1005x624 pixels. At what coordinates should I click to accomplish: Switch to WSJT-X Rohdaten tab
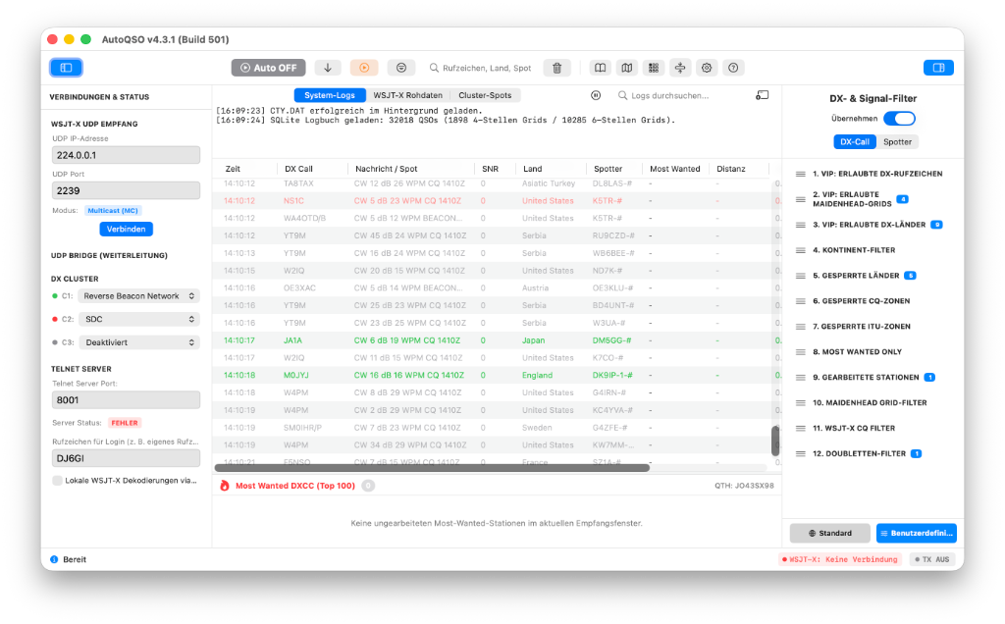click(x=407, y=95)
